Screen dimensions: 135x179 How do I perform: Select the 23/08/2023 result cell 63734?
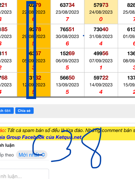[67, 12]
